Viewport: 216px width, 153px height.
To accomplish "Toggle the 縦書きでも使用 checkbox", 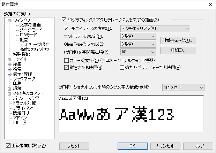I will [67, 67].
